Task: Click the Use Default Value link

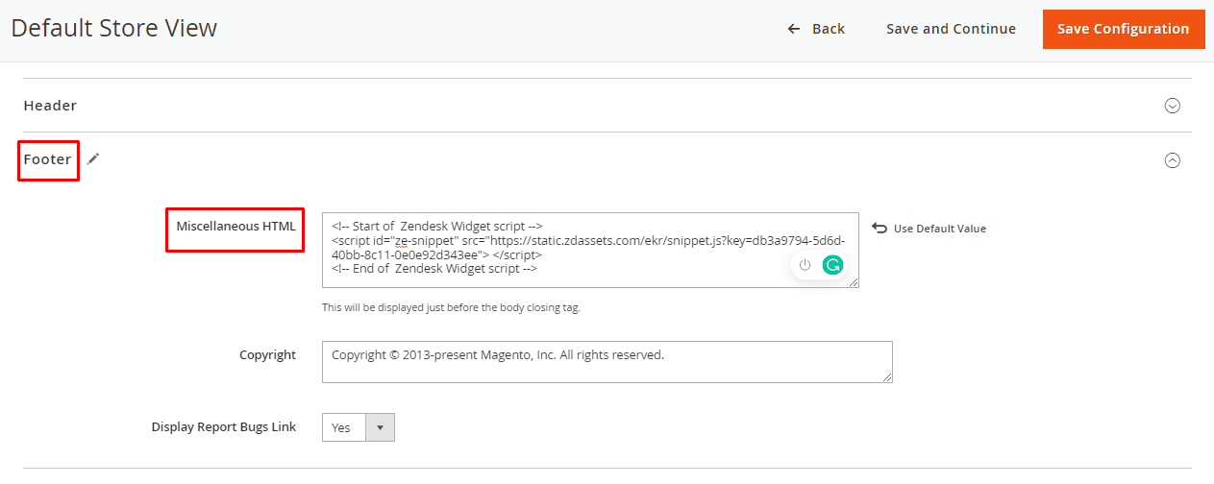Action: point(939,229)
